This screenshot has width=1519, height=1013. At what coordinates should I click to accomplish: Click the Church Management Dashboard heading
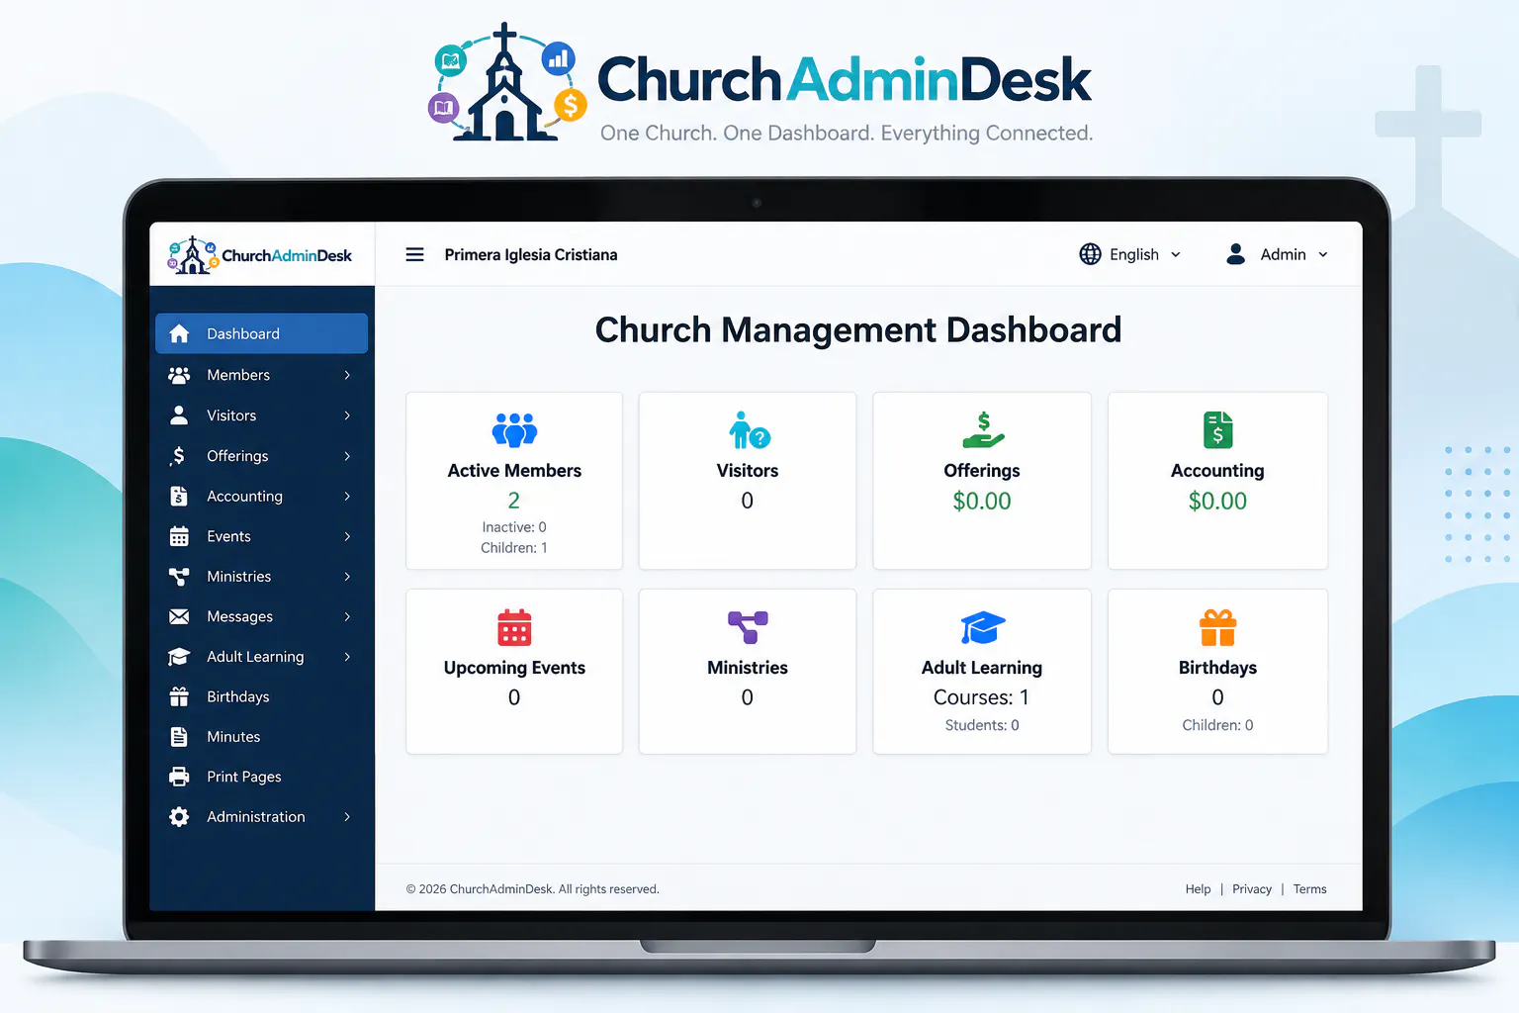[x=858, y=329]
